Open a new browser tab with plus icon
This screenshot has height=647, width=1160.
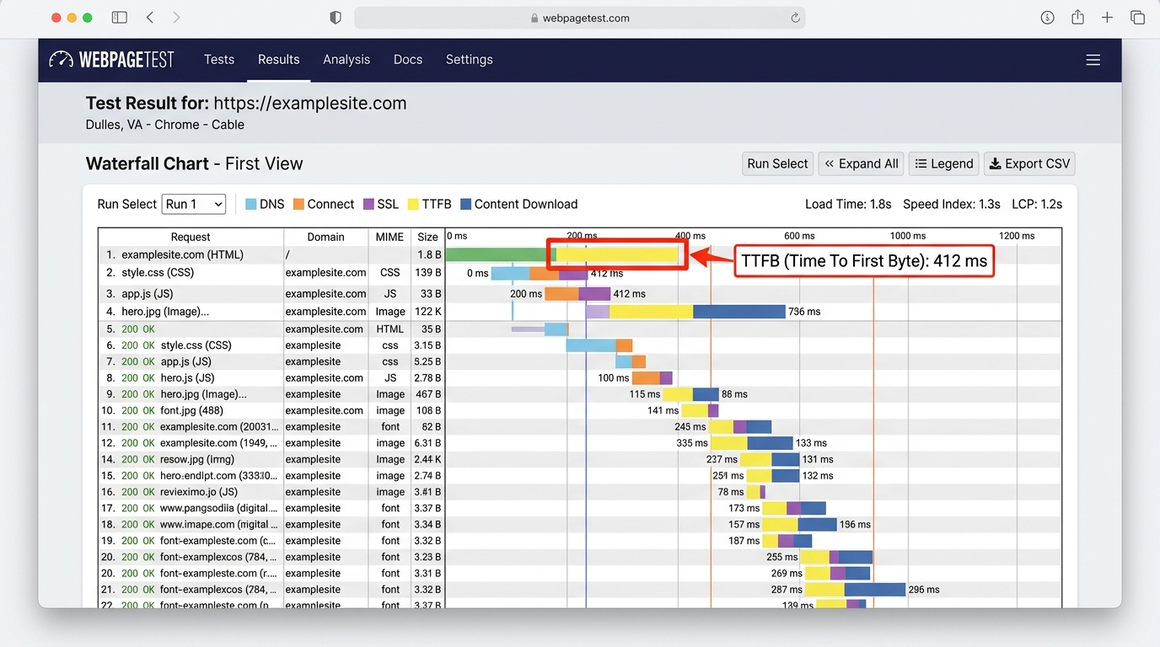pos(1107,17)
